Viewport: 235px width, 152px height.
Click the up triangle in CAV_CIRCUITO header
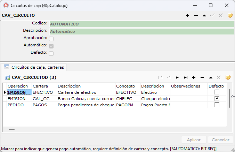coord(204,16)
